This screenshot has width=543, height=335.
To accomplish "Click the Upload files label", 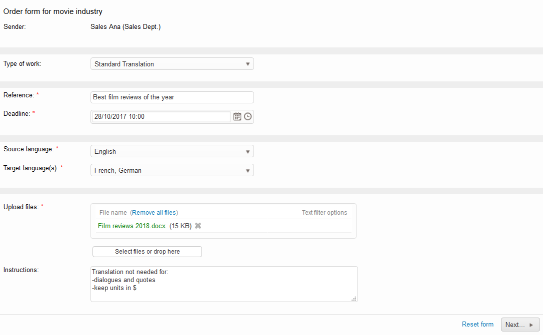I will (21, 207).
